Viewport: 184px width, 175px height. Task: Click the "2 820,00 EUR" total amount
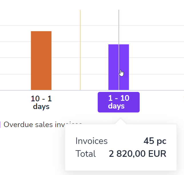coord(137,154)
